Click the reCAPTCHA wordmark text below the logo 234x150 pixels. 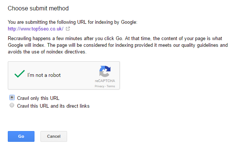[105, 81]
